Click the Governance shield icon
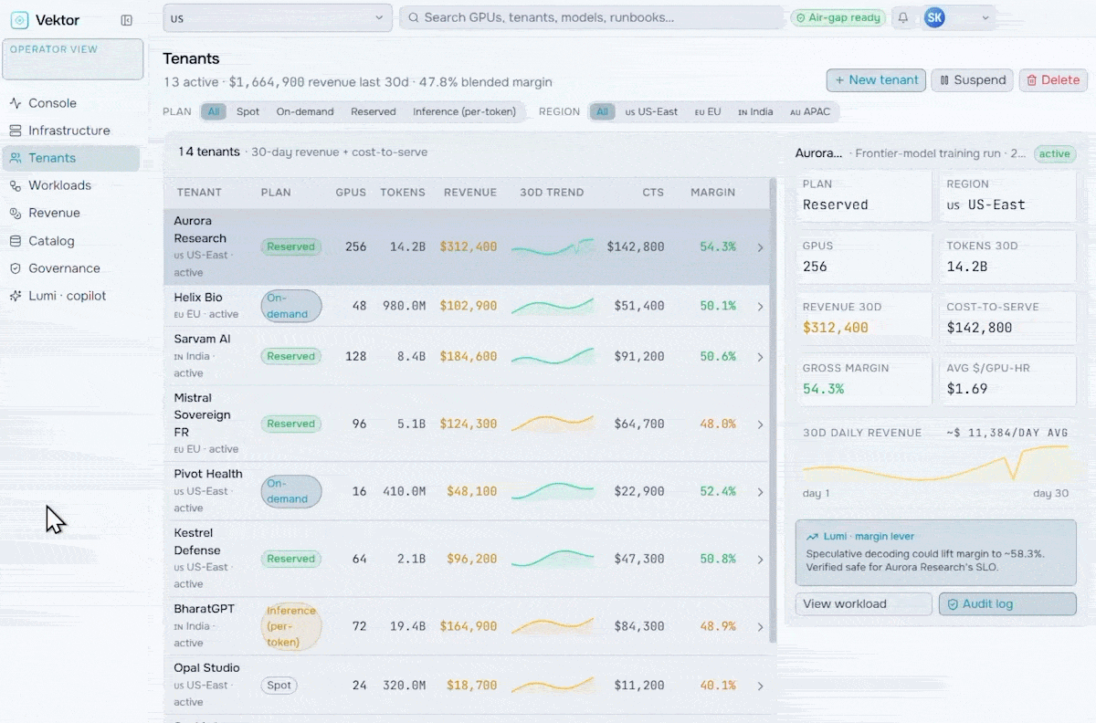1096x723 pixels. (16, 268)
